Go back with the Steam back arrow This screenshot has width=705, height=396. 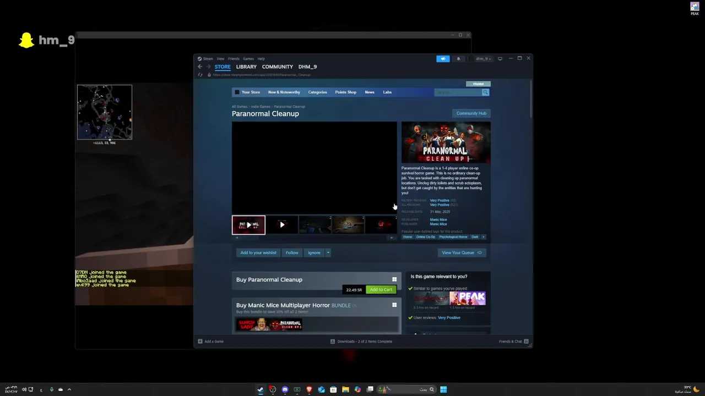point(200,67)
